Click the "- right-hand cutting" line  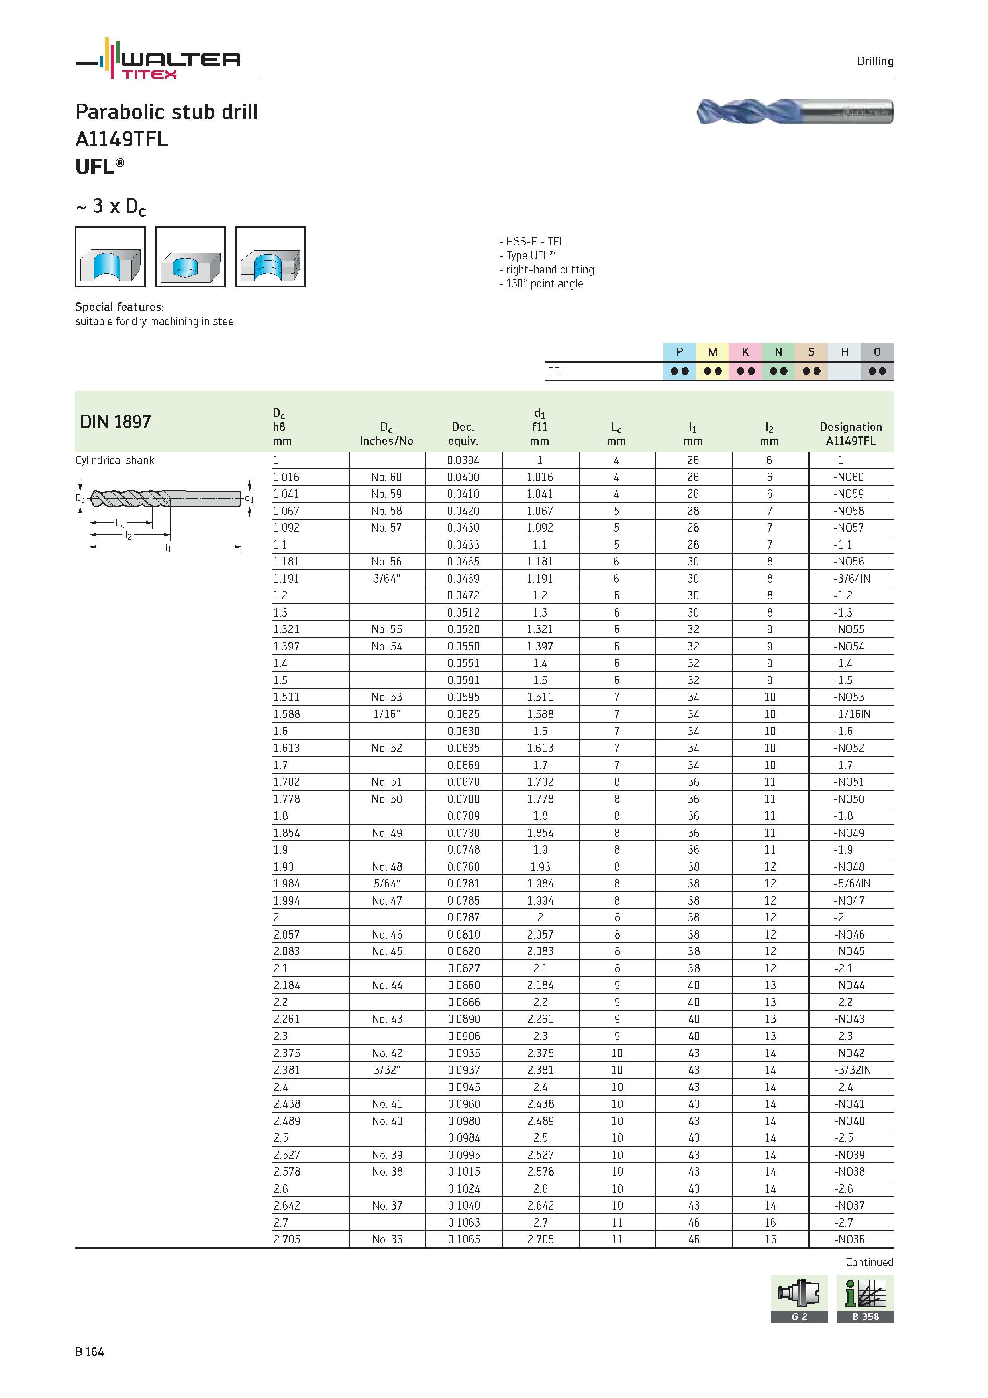pyautogui.click(x=546, y=270)
